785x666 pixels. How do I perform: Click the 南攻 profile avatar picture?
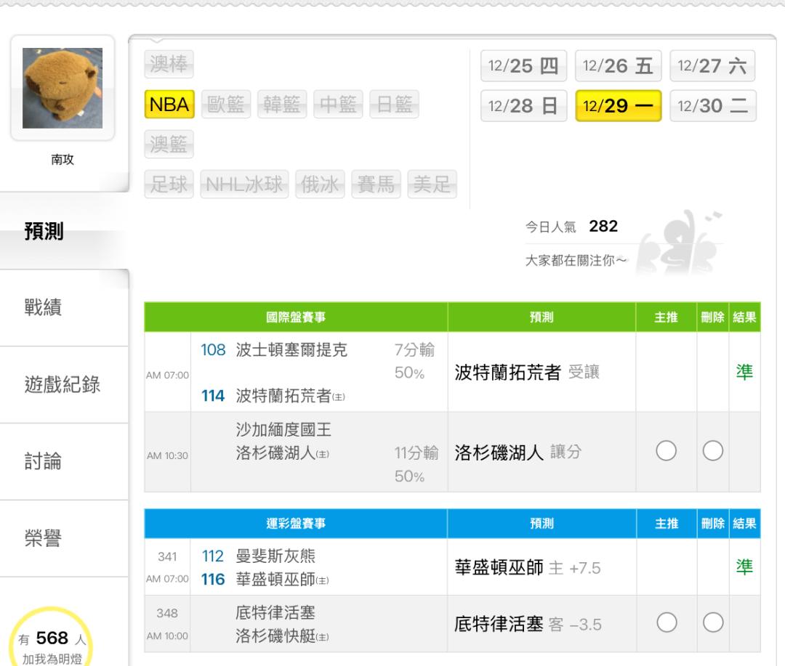click(x=63, y=87)
